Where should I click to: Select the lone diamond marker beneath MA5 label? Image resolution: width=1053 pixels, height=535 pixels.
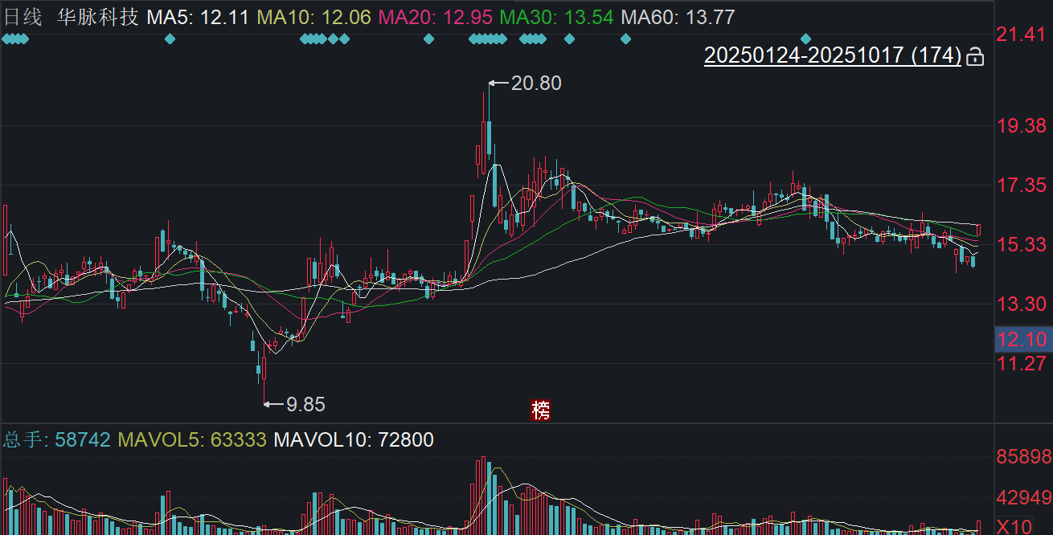170,39
